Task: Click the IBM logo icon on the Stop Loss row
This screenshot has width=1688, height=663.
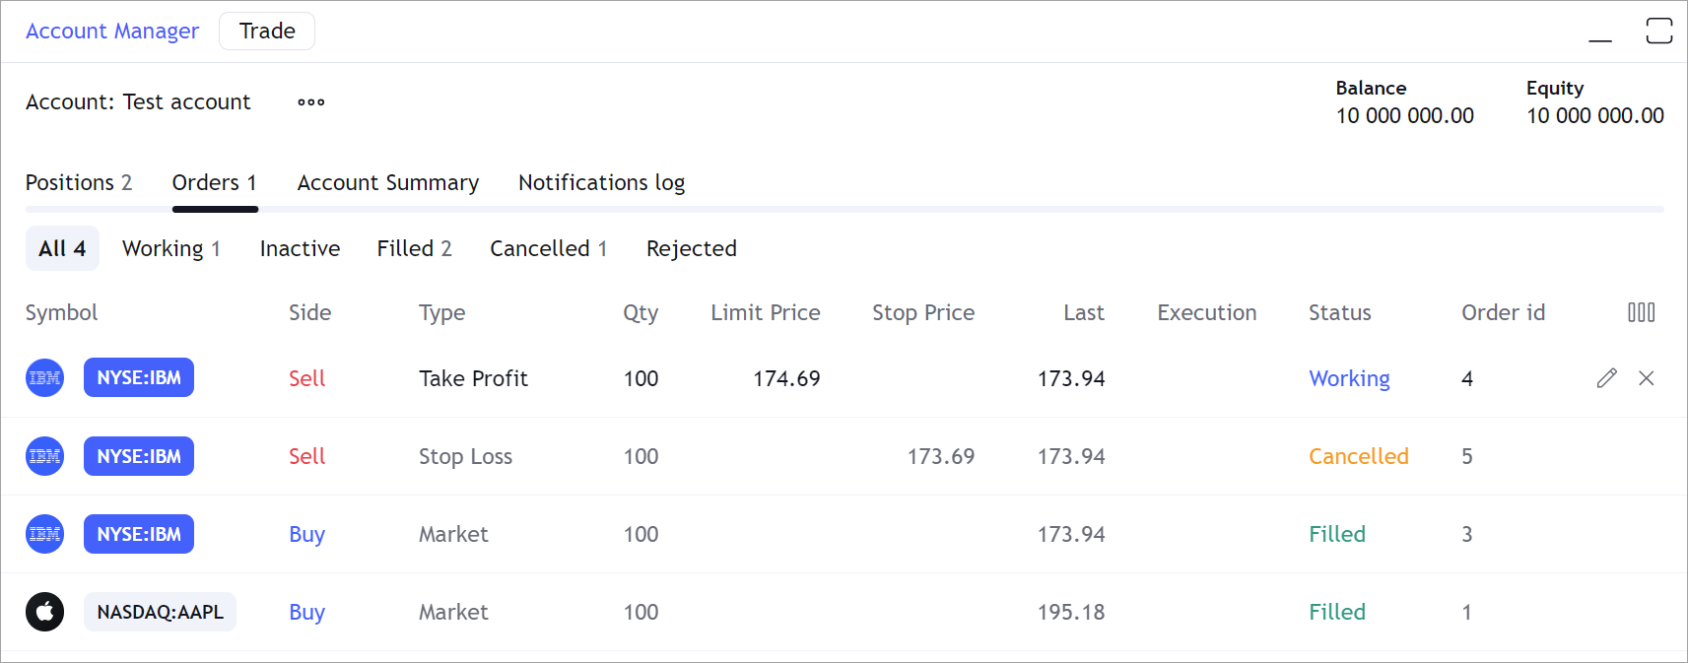Action: (44, 455)
